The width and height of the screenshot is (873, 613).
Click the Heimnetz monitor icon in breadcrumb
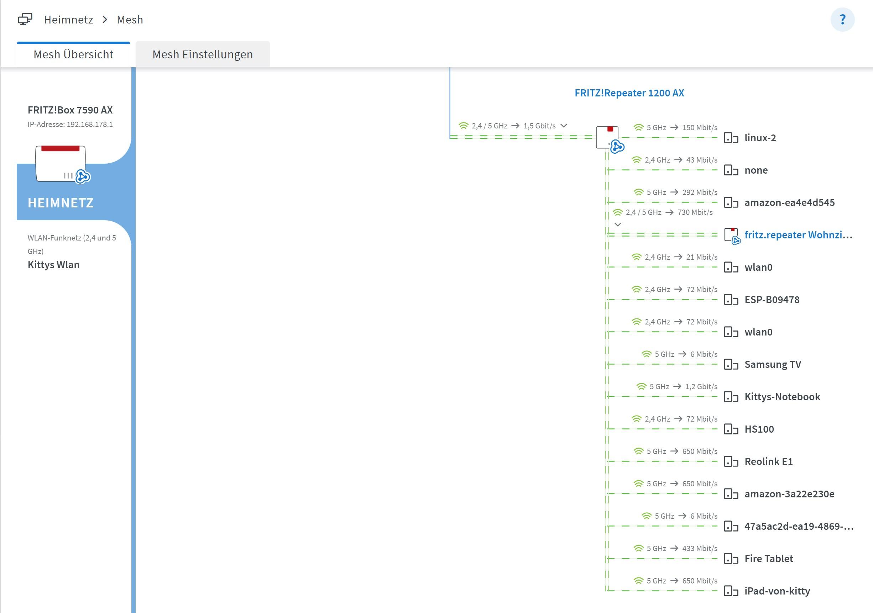[25, 19]
